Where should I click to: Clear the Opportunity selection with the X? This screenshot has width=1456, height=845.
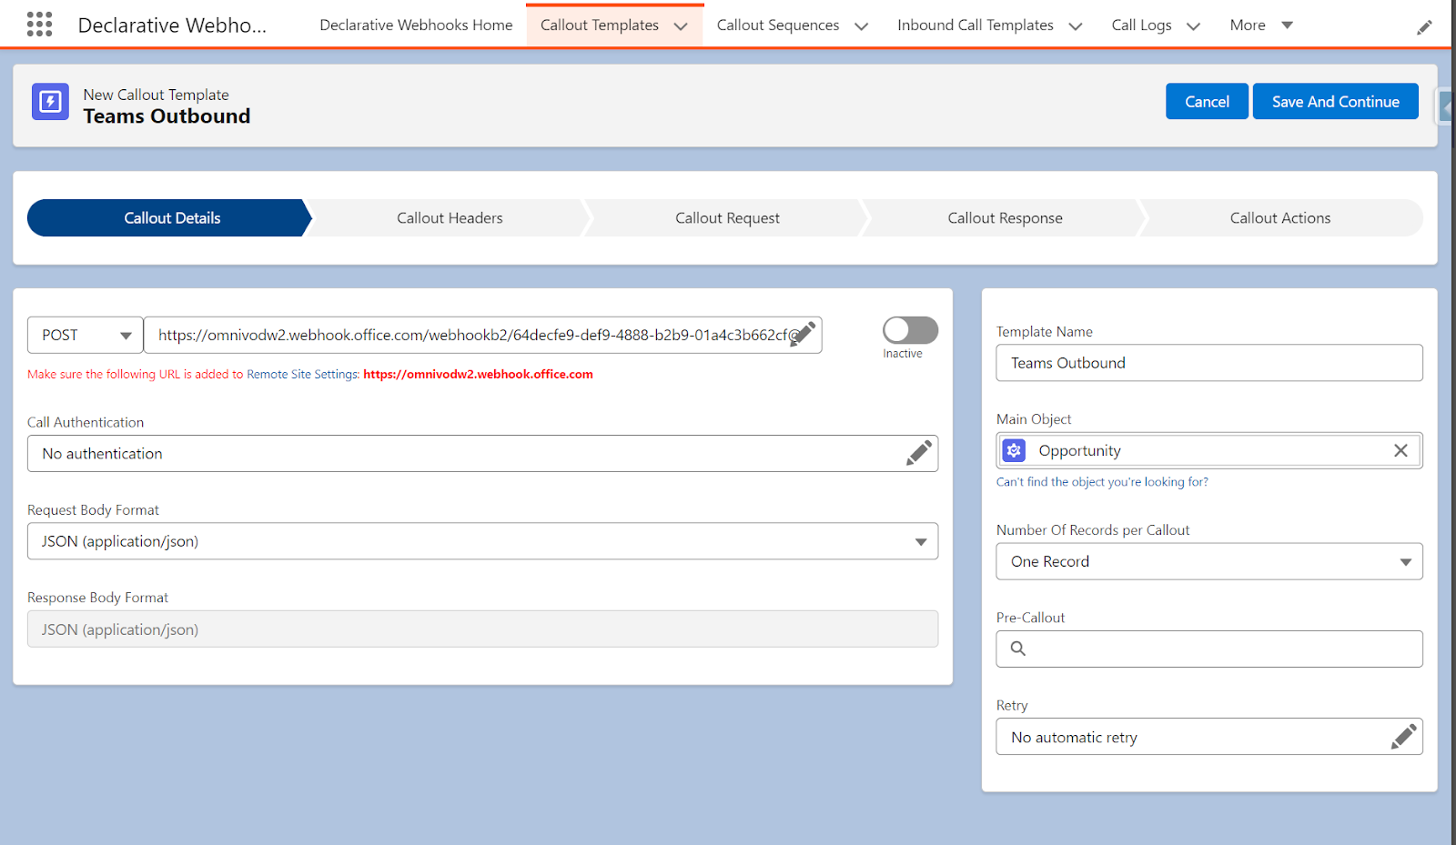pyautogui.click(x=1400, y=450)
